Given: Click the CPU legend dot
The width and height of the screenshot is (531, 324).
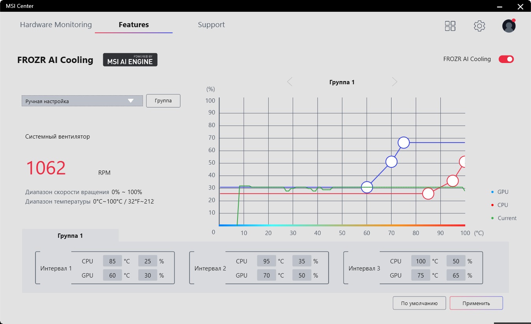Looking at the screenshot, I should [492, 205].
